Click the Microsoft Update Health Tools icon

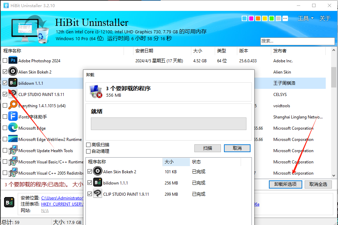(x=13, y=150)
